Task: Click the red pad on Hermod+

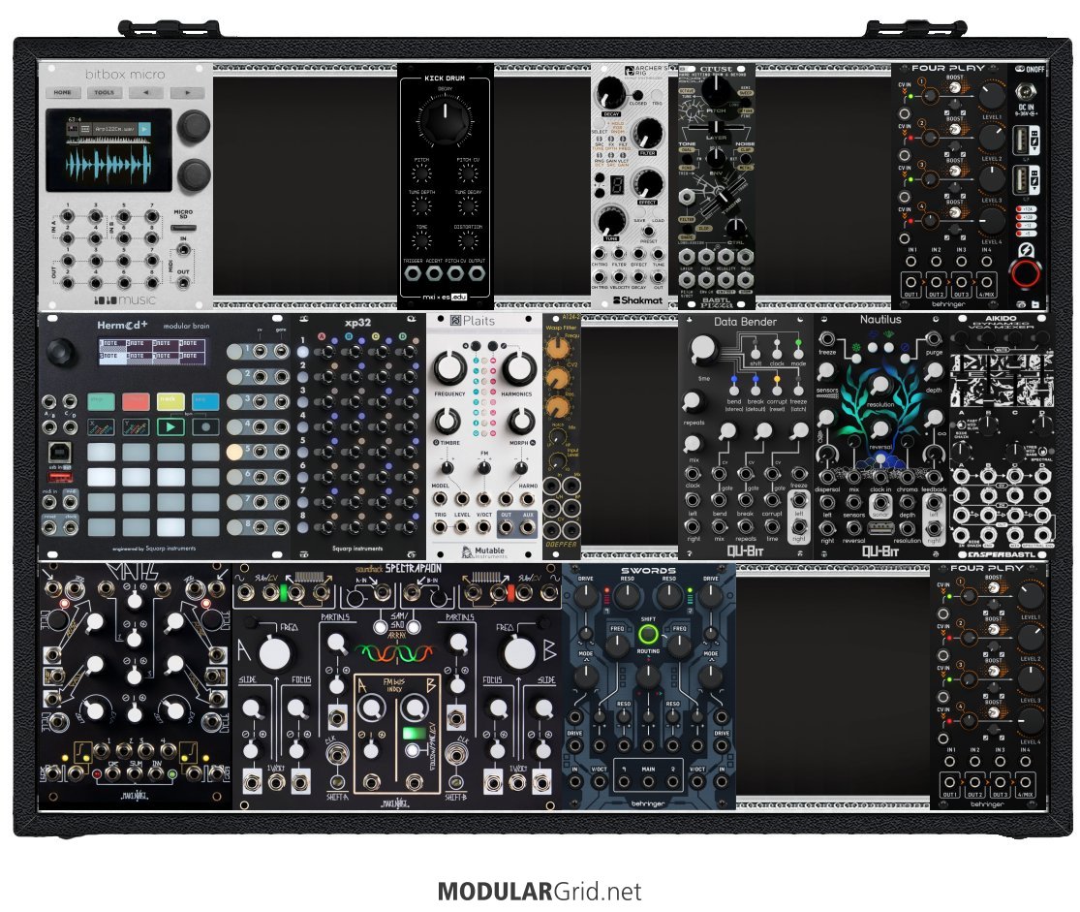Action: pos(136,401)
